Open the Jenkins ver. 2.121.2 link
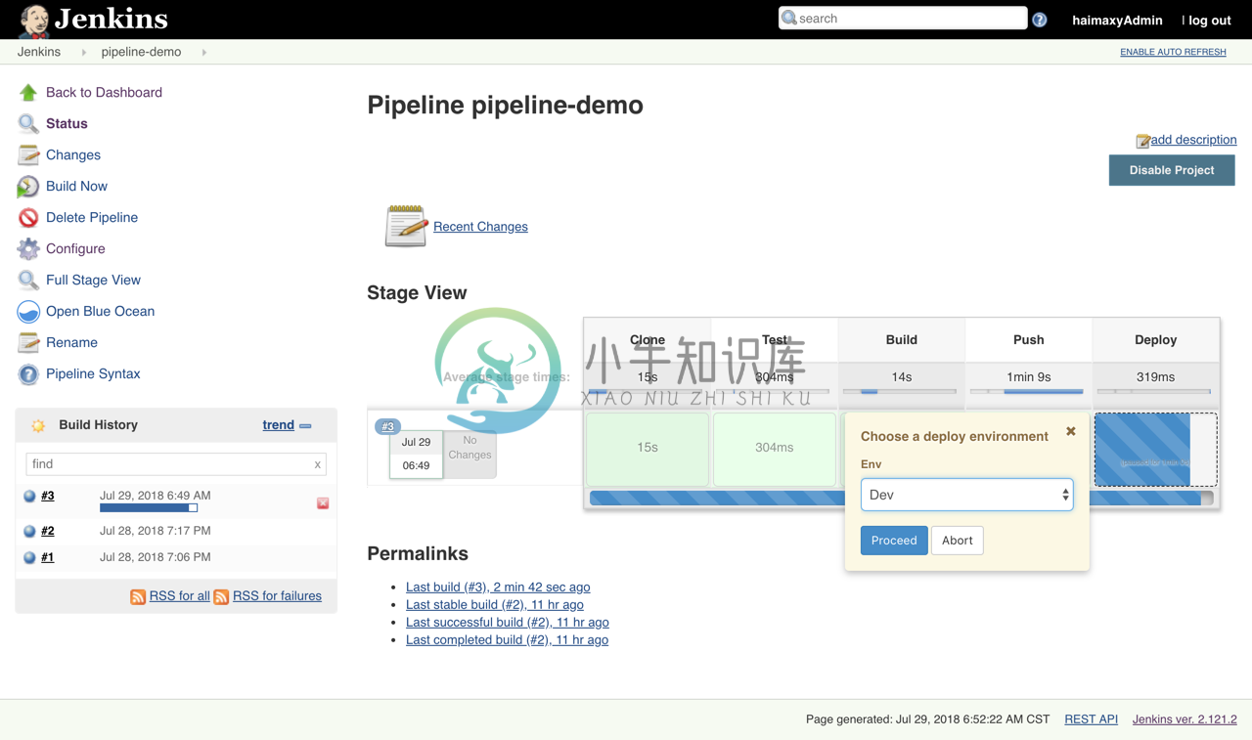This screenshot has width=1252, height=740. pos(1185,719)
